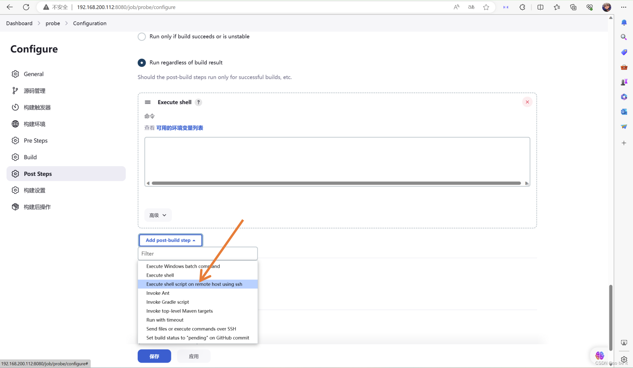Click the translate page icon

coord(471,7)
